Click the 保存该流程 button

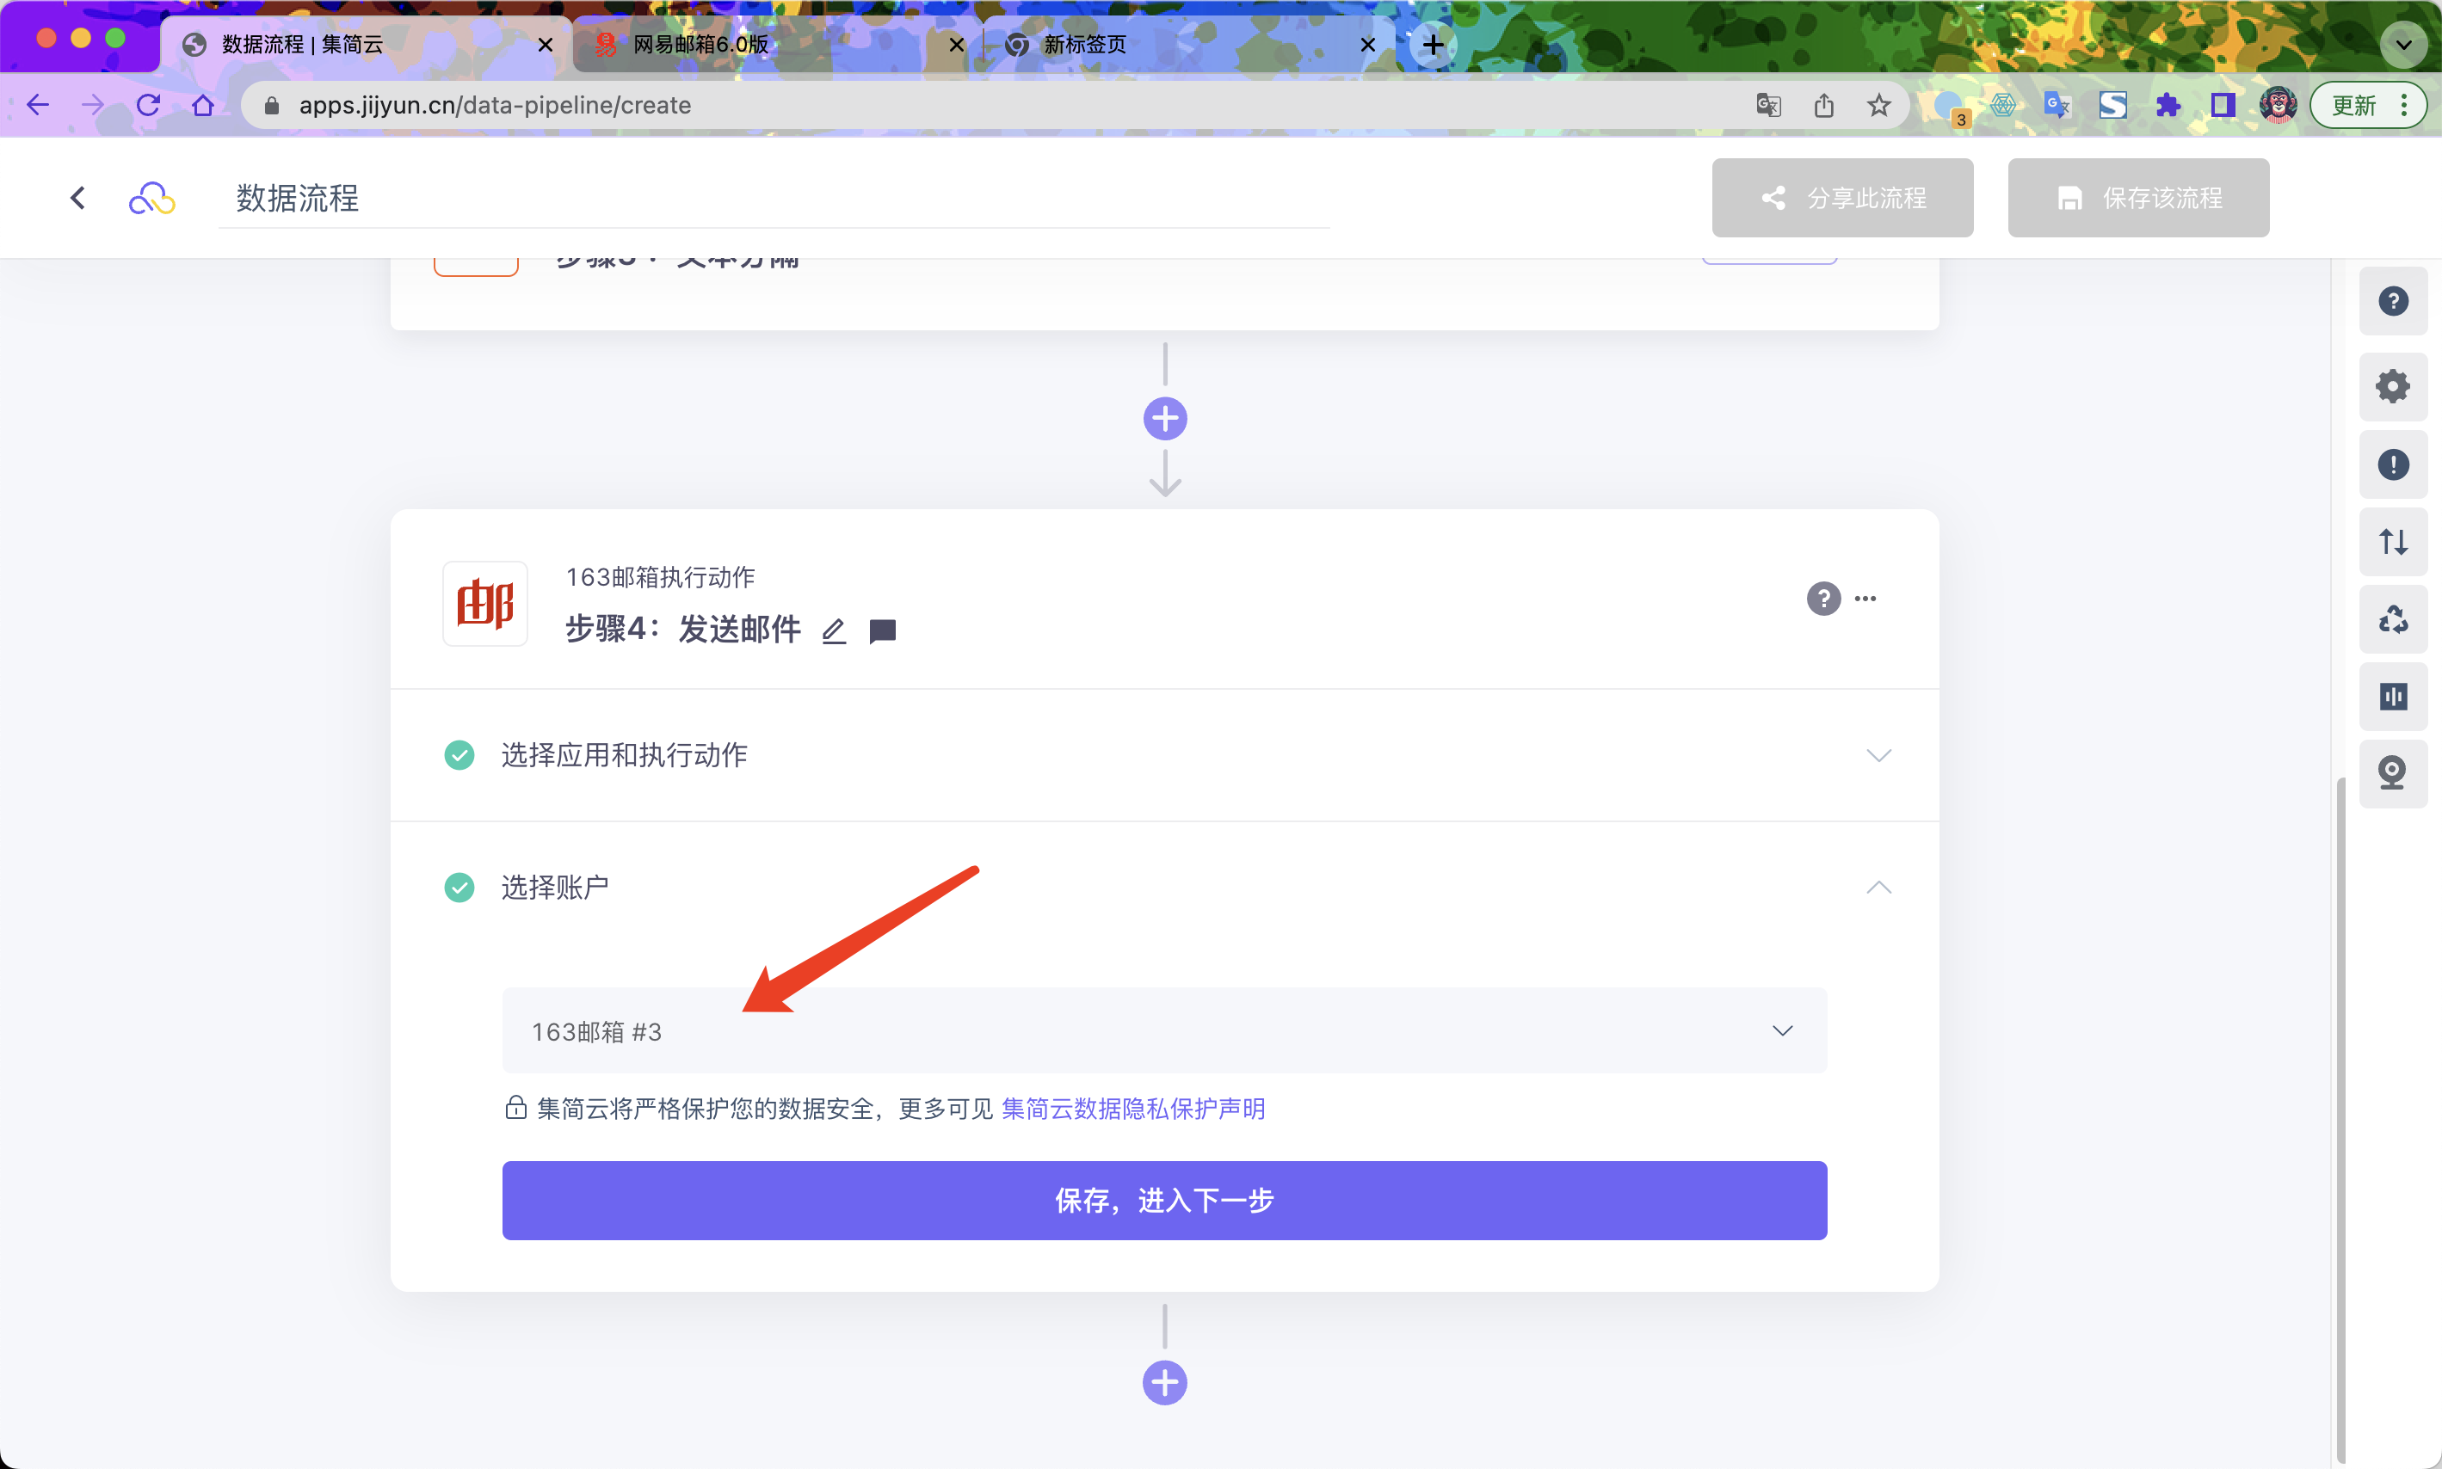[x=2137, y=198]
